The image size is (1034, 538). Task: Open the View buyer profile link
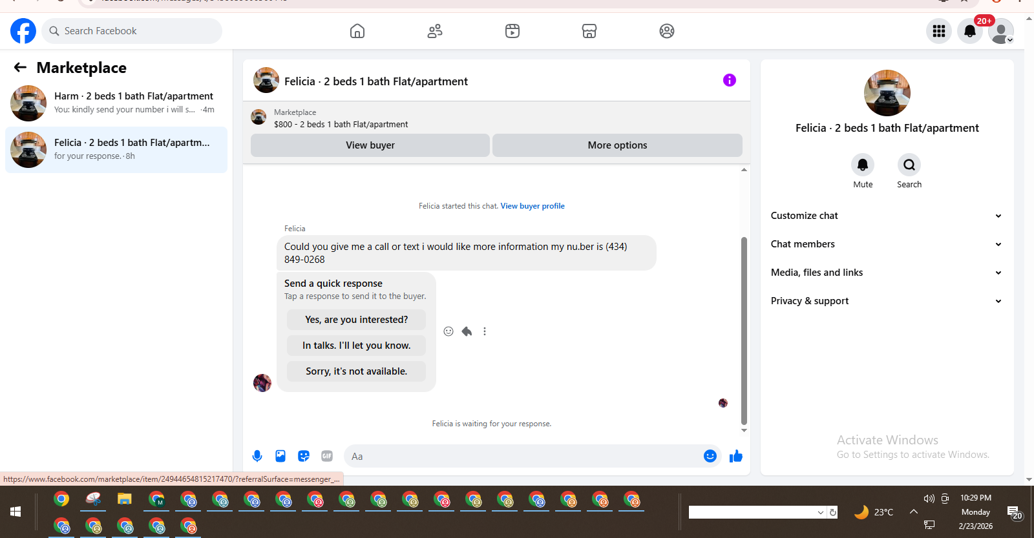click(x=533, y=206)
